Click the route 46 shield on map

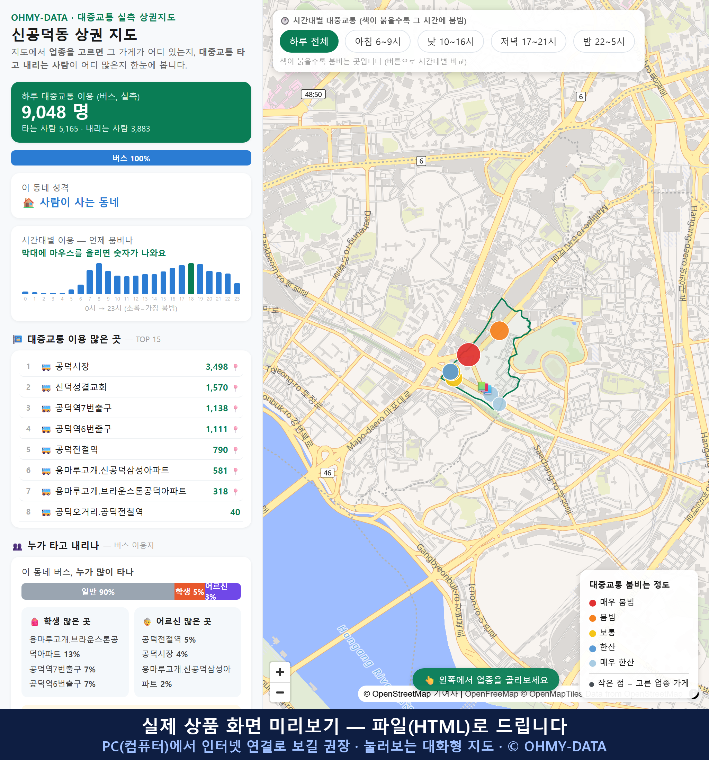point(327,473)
